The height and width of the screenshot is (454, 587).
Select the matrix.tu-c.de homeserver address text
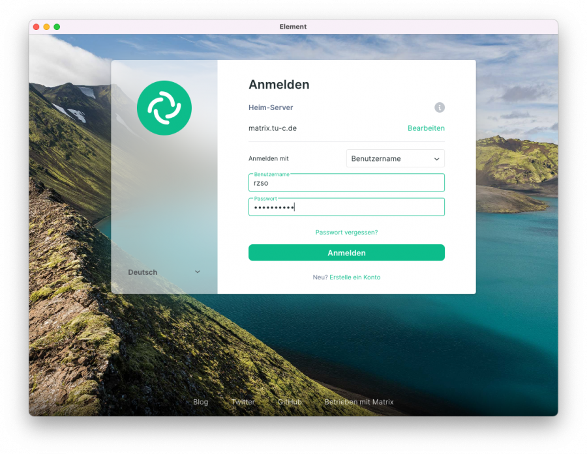tap(273, 128)
